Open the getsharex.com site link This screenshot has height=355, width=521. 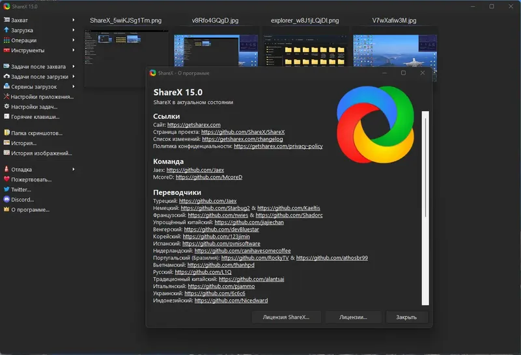[193, 125]
